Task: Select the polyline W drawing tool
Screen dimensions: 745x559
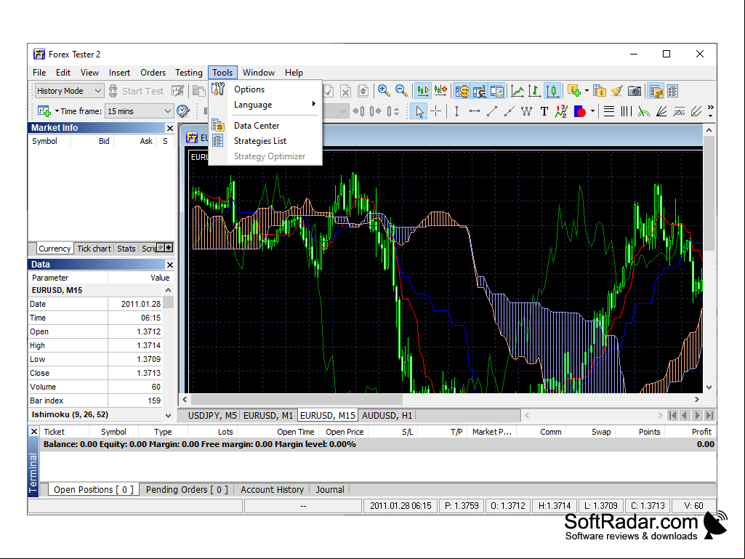Action: point(526,112)
